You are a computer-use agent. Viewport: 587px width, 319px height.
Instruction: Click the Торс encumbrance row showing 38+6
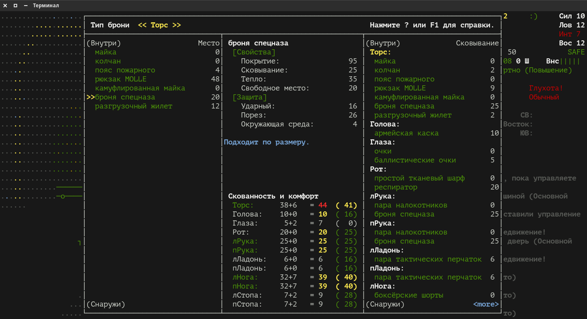pyautogui.click(x=295, y=205)
